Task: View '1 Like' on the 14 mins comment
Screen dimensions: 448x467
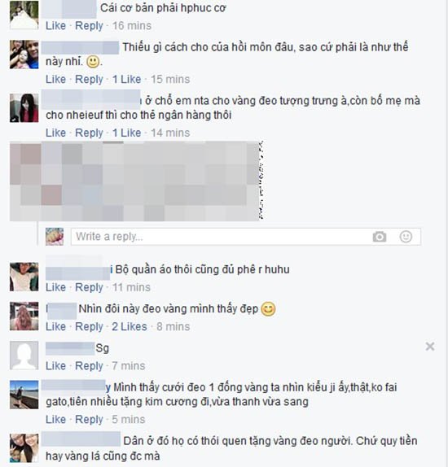Action: click(126, 133)
